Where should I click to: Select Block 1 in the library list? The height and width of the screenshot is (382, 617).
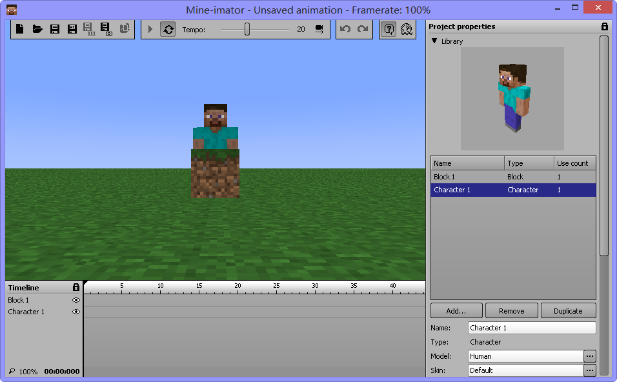(467, 176)
